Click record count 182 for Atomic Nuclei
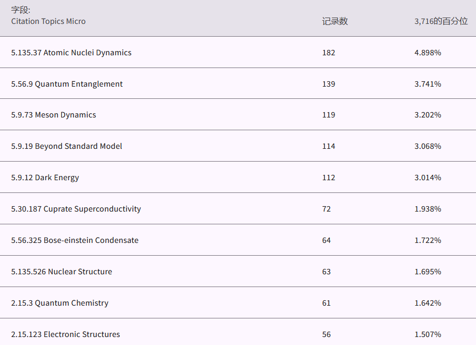The height and width of the screenshot is (345, 476). click(329, 53)
